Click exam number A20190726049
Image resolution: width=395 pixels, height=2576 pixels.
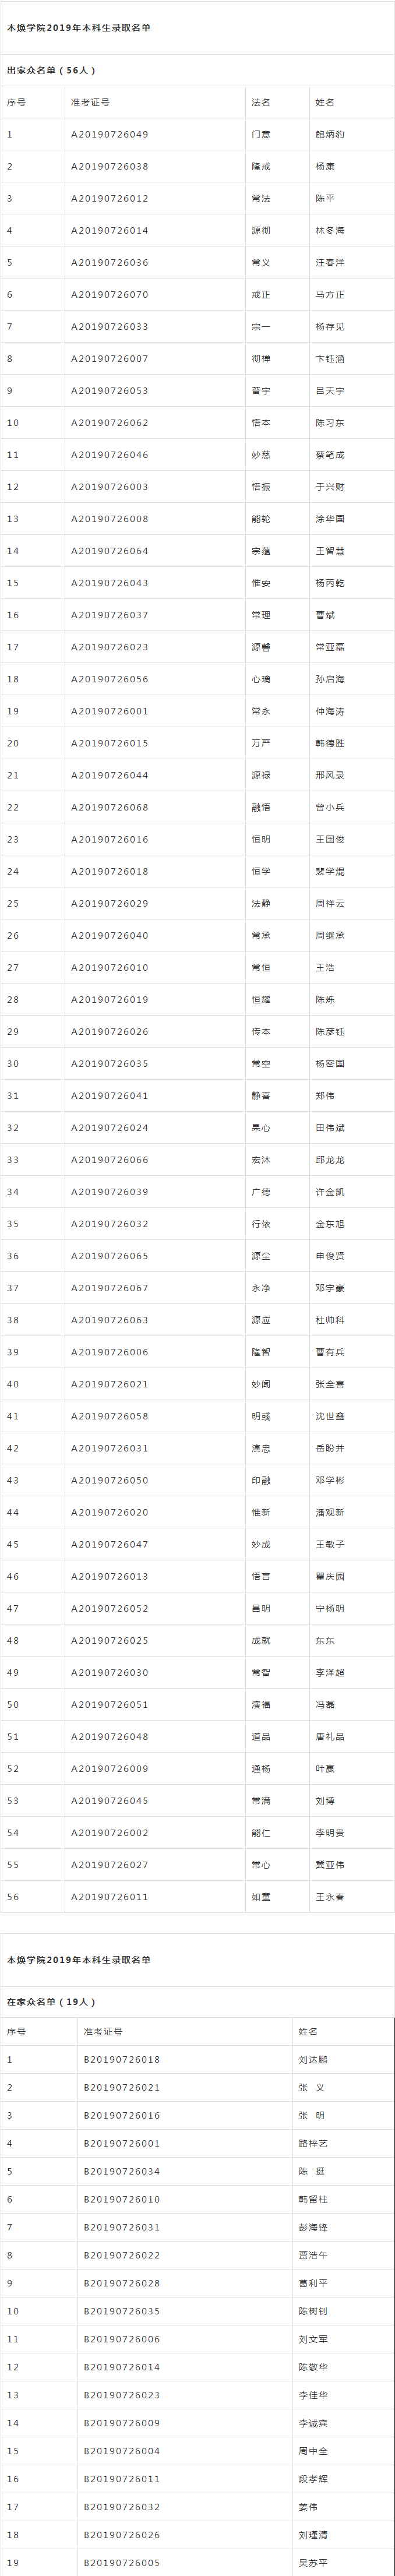(x=109, y=134)
